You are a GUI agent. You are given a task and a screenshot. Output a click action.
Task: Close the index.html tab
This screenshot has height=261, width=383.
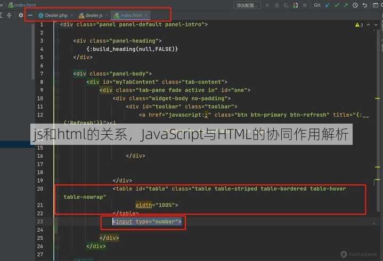point(146,15)
